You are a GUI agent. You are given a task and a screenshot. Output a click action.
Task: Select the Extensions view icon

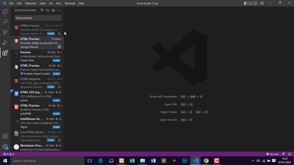[5, 53]
